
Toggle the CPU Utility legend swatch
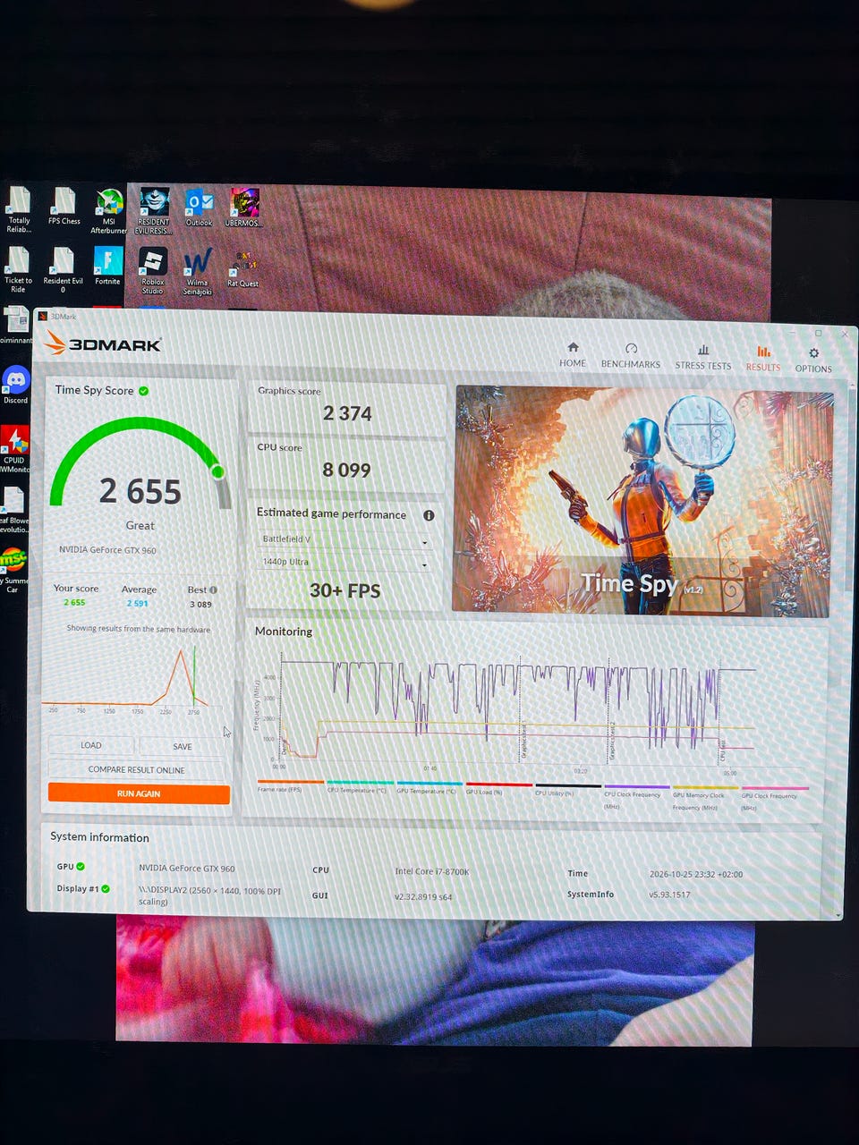coord(568,785)
